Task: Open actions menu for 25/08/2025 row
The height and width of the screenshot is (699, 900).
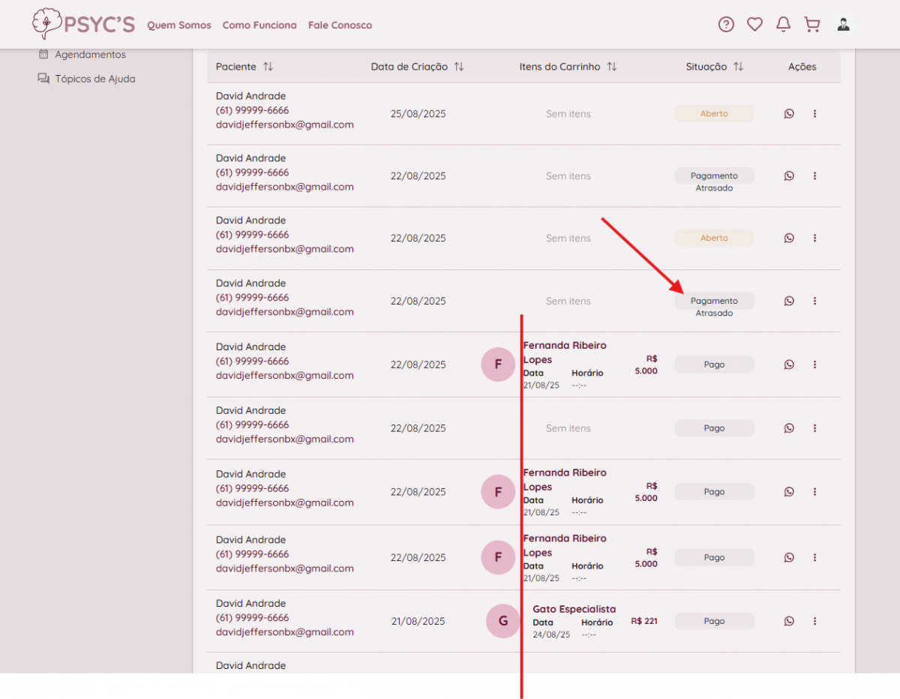Action: click(x=814, y=114)
